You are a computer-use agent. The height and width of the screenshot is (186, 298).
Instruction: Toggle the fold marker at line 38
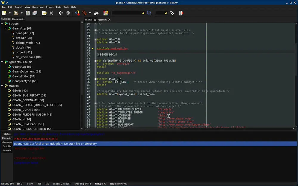95,79
